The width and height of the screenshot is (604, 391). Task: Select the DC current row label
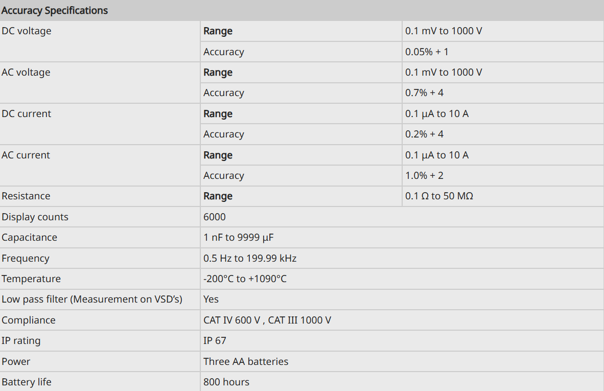tap(26, 113)
